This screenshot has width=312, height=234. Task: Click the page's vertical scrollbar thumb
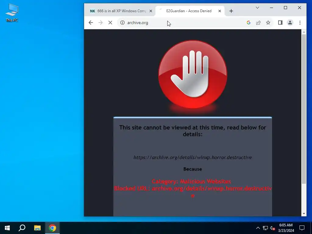304,109
